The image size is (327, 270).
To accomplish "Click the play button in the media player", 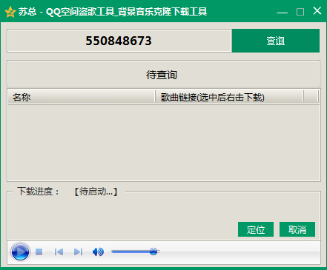I will tap(20, 252).
